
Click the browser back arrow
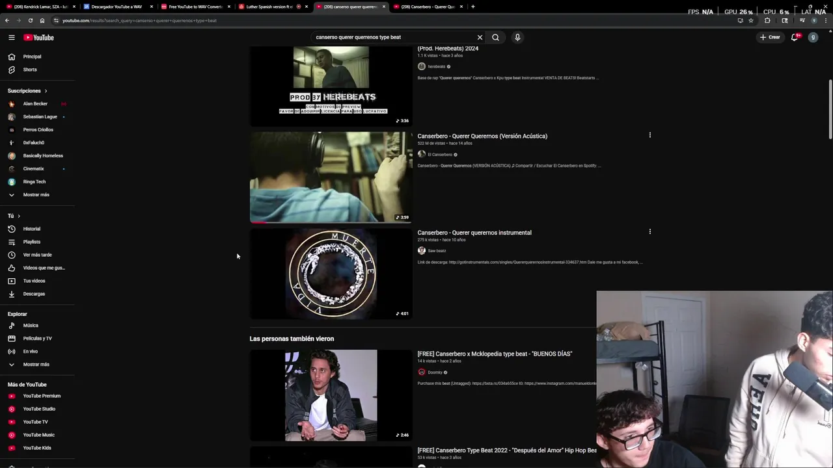[x=7, y=20]
